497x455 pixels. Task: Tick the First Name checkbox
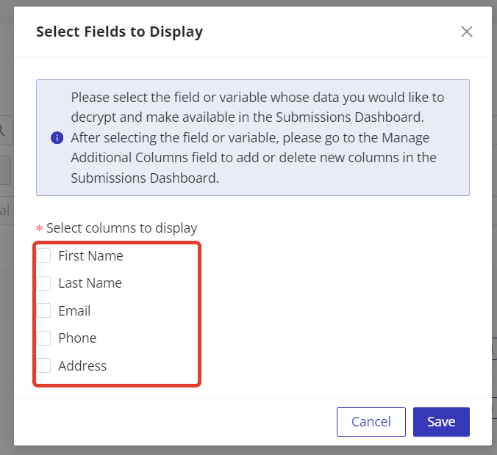(44, 255)
